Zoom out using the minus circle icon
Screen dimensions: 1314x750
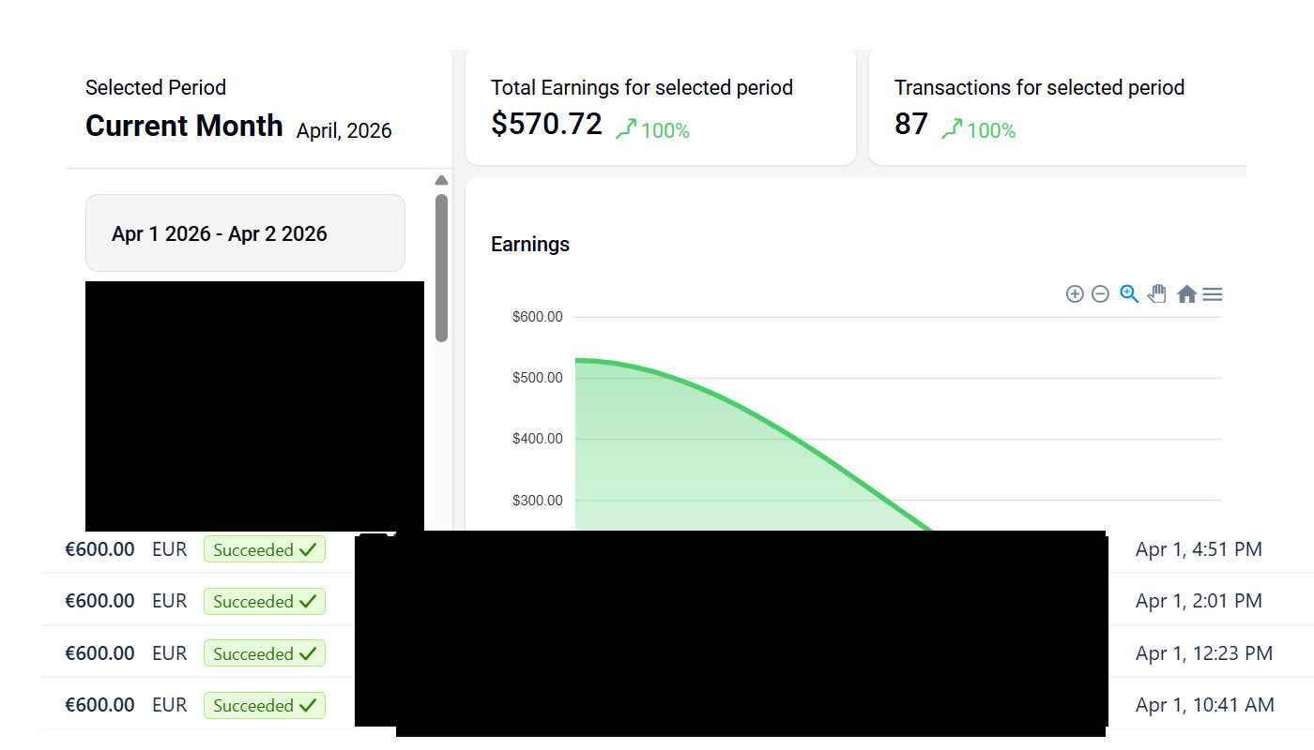[x=1100, y=294]
